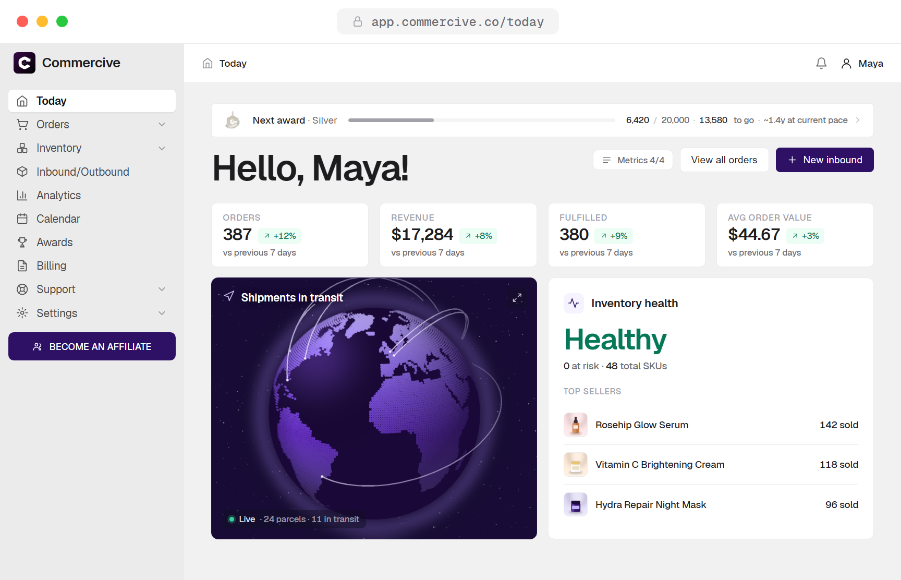Click the Commercive logo icon
The image size is (901, 580).
[x=25, y=63]
